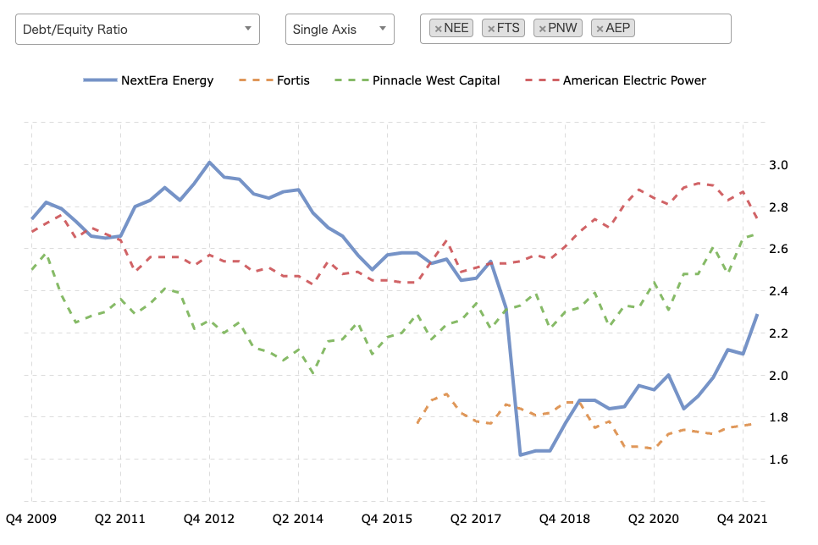The width and height of the screenshot is (818, 545).
Task: Open the Debt/Equity Ratio metric dropdown arrow
Action: click(x=248, y=29)
